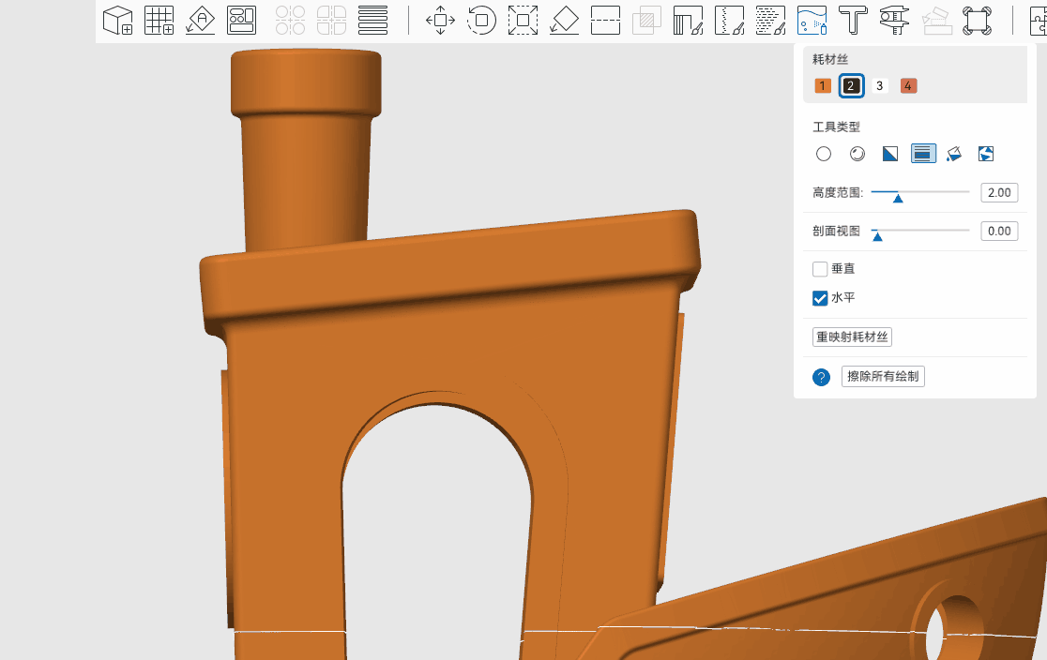Select the Move tool
This screenshot has width=1047, height=660.
click(x=441, y=20)
